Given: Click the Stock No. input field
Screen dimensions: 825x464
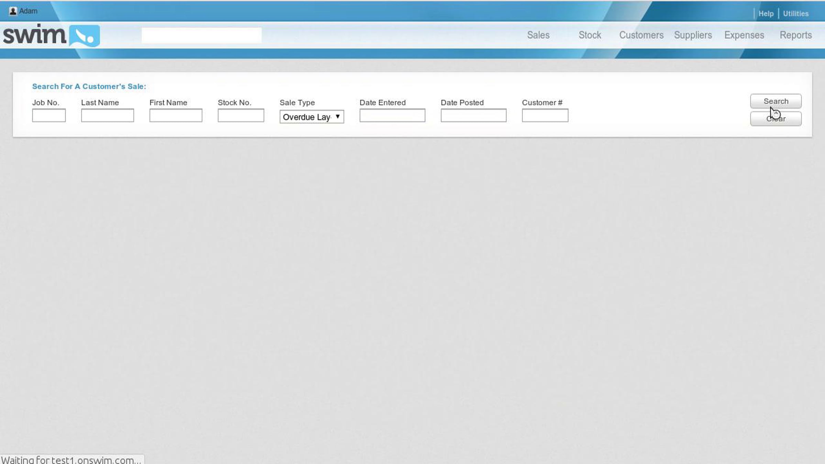Looking at the screenshot, I should [x=241, y=115].
